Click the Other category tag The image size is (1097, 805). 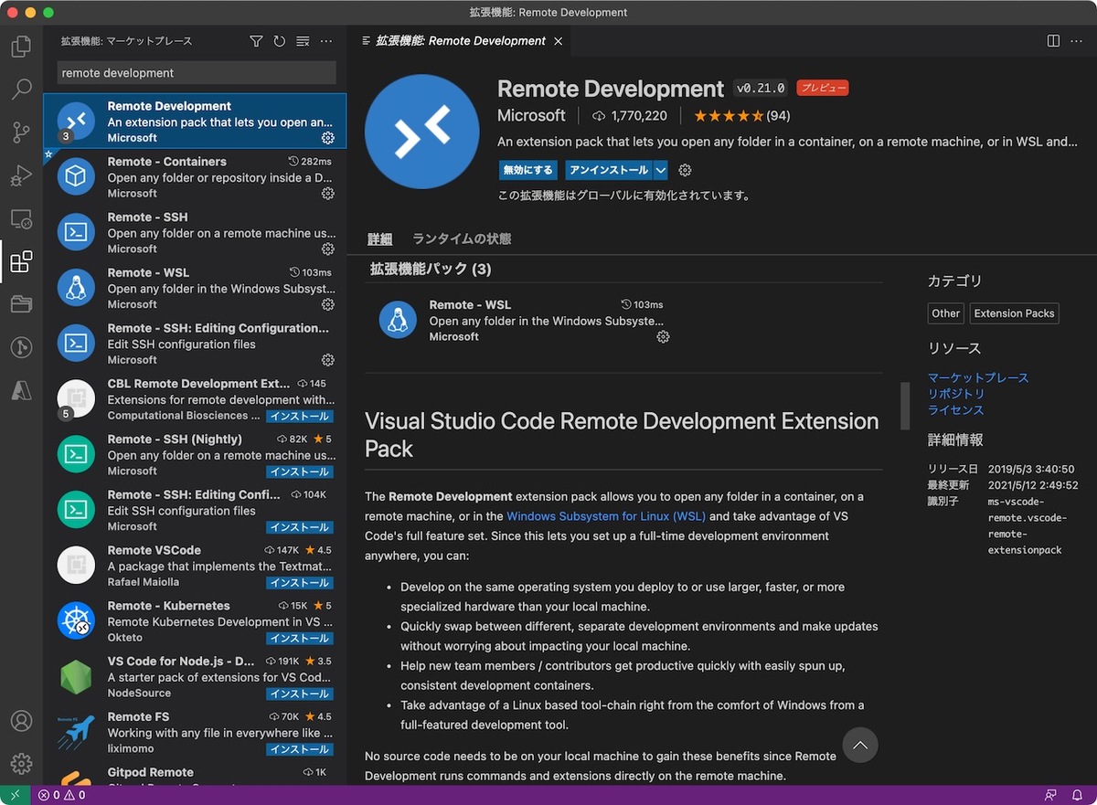(945, 313)
